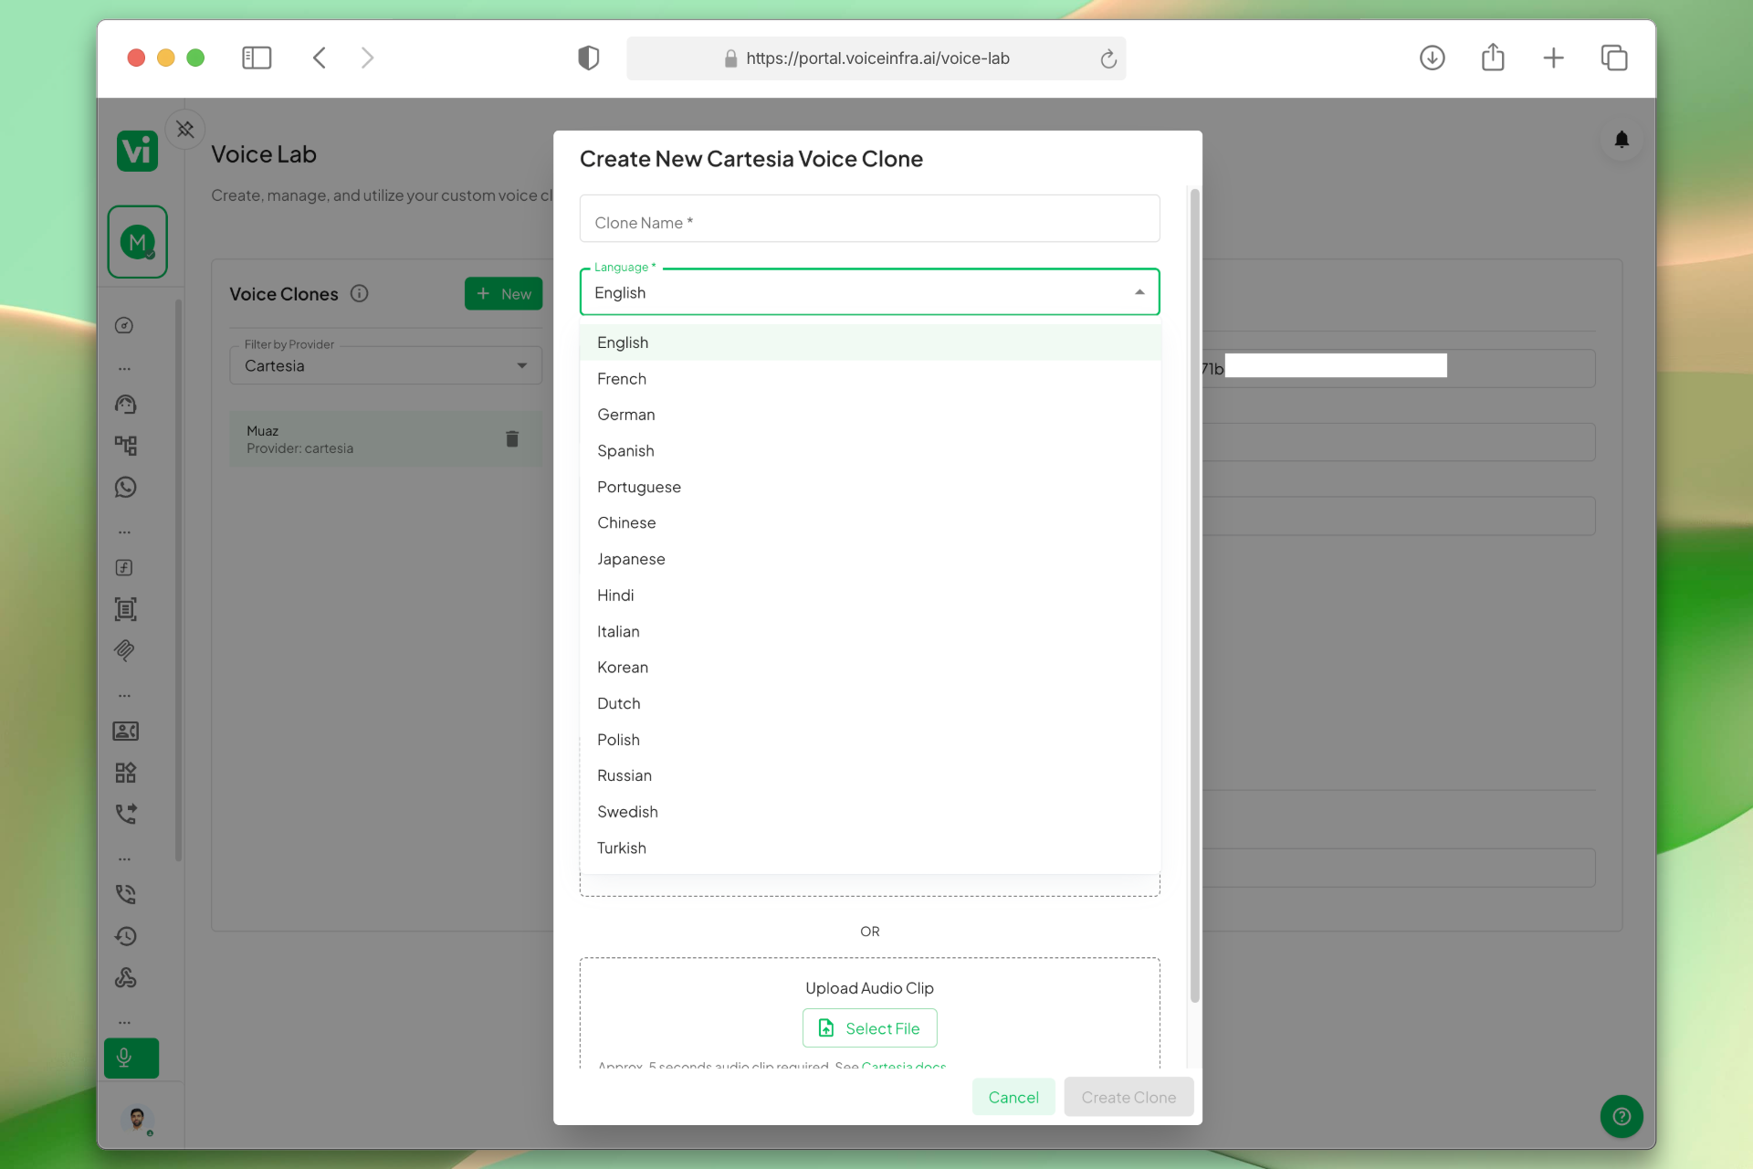
Task: Open the help question mark button
Action: point(1622,1116)
